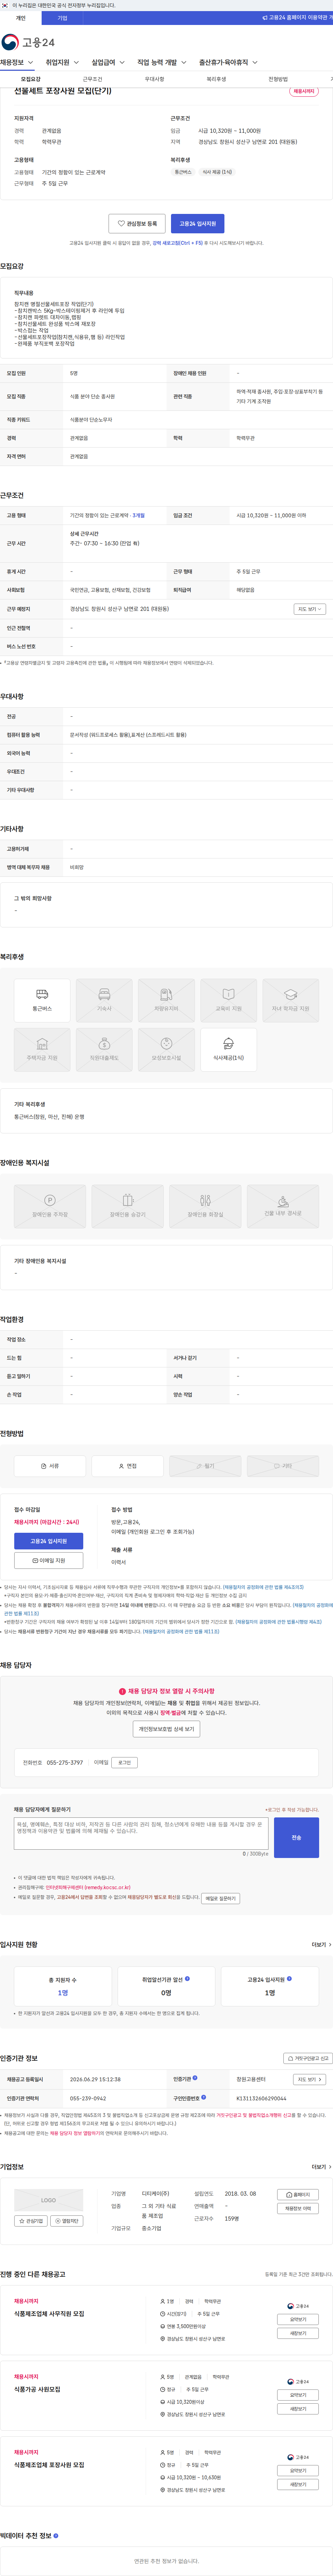Screen dimensions: 333x2576
Task: Jump to the 복리후생 section tab
Action: 216,79
